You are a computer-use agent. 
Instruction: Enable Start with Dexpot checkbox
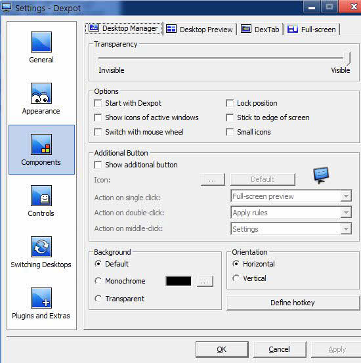pyautogui.click(x=98, y=103)
